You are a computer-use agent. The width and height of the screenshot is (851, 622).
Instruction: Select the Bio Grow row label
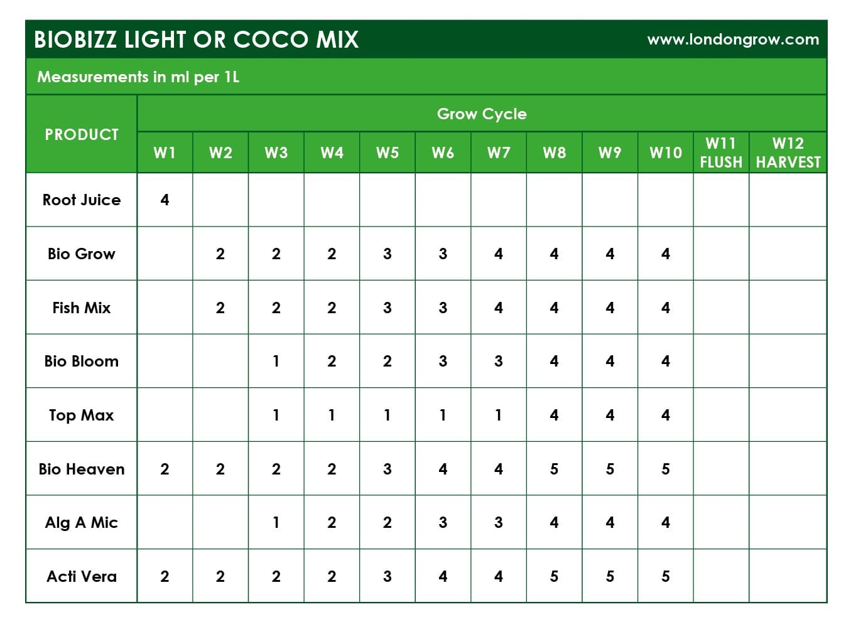click(x=82, y=254)
